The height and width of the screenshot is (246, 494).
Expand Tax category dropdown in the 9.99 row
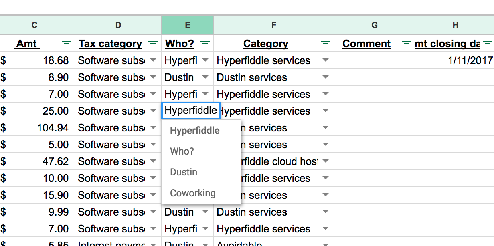click(x=153, y=212)
